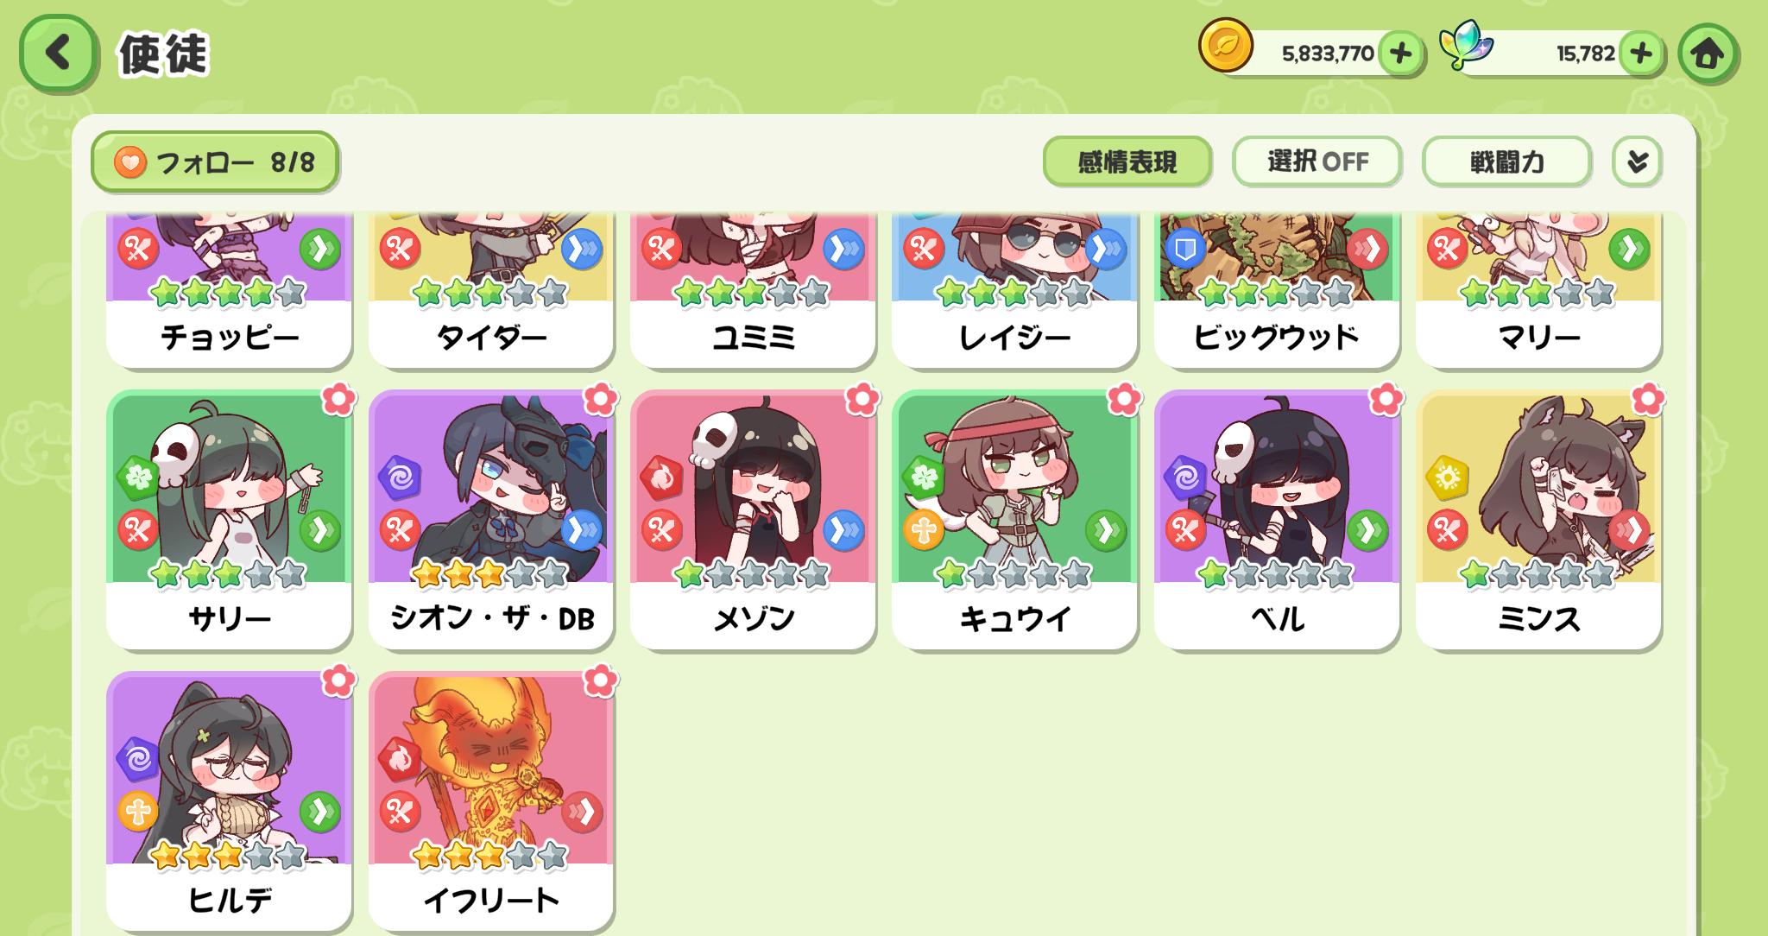Tap the flower badge on イフリート card
Viewport: 1768px width, 936px height.
coord(600,680)
